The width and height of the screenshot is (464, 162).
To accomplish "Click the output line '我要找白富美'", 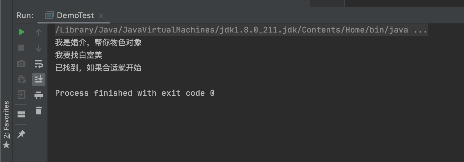I will (x=79, y=55).
